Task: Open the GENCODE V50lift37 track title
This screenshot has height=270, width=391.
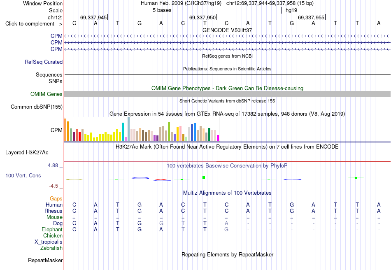Action: pyautogui.click(x=227, y=30)
